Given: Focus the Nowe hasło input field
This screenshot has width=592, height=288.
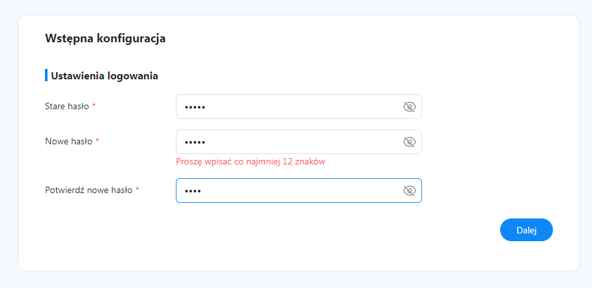Looking at the screenshot, I should click(299, 142).
